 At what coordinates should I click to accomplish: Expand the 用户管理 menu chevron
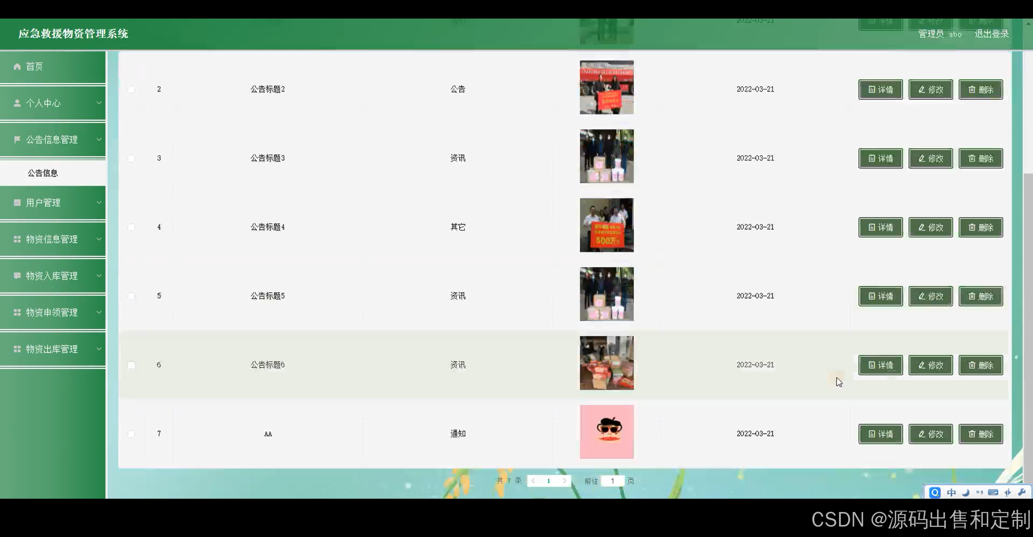[99, 202]
